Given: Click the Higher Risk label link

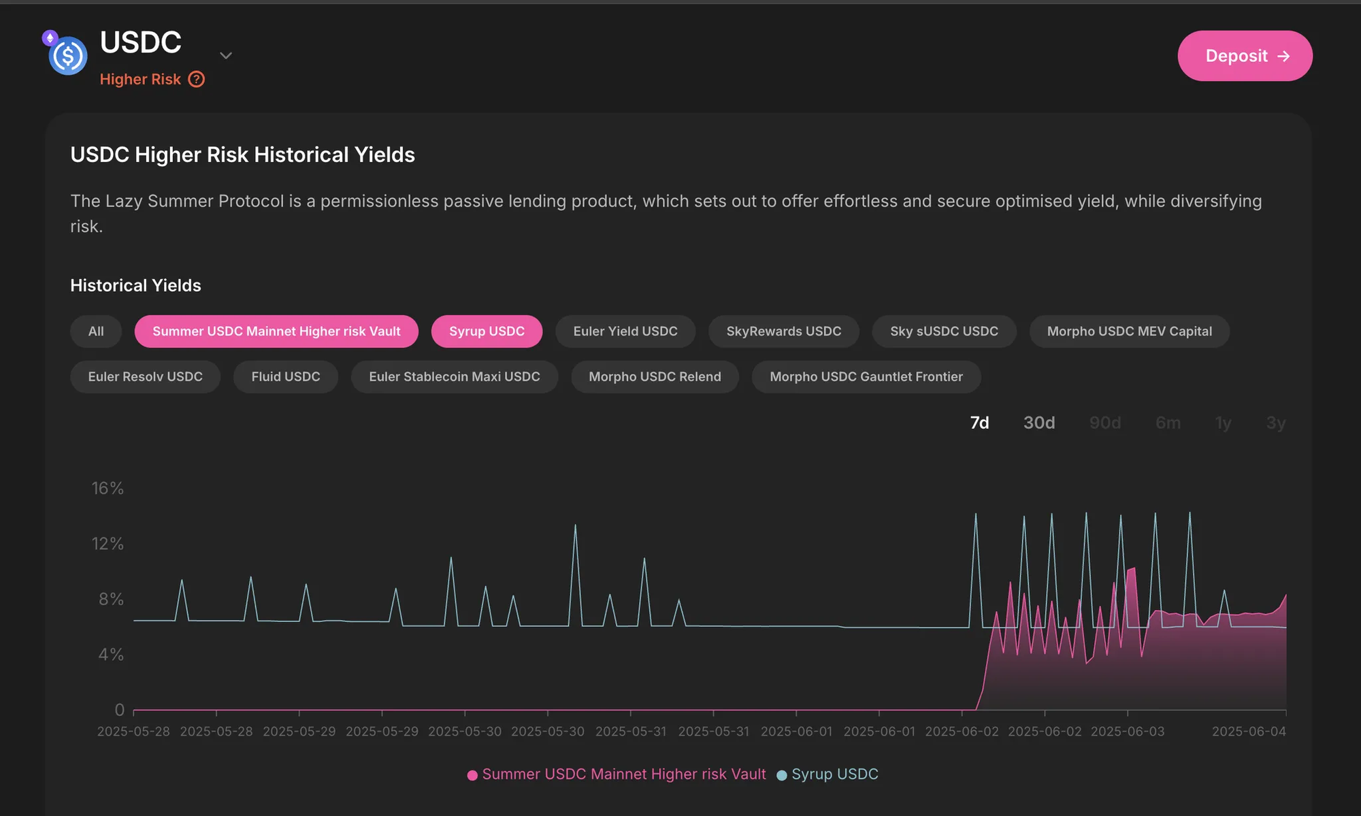Looking at the screenshot, I should point(140,80).
